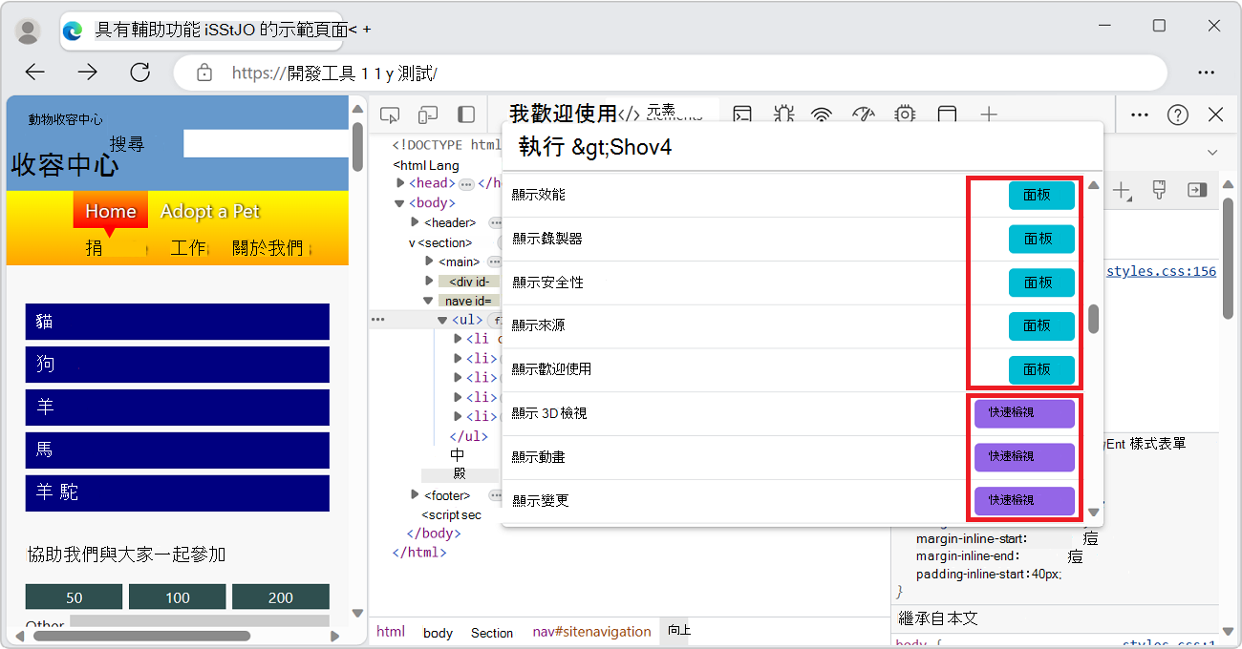Open the Console tool icon
This screenshot has height=649, width=1242.
[742, 115]
